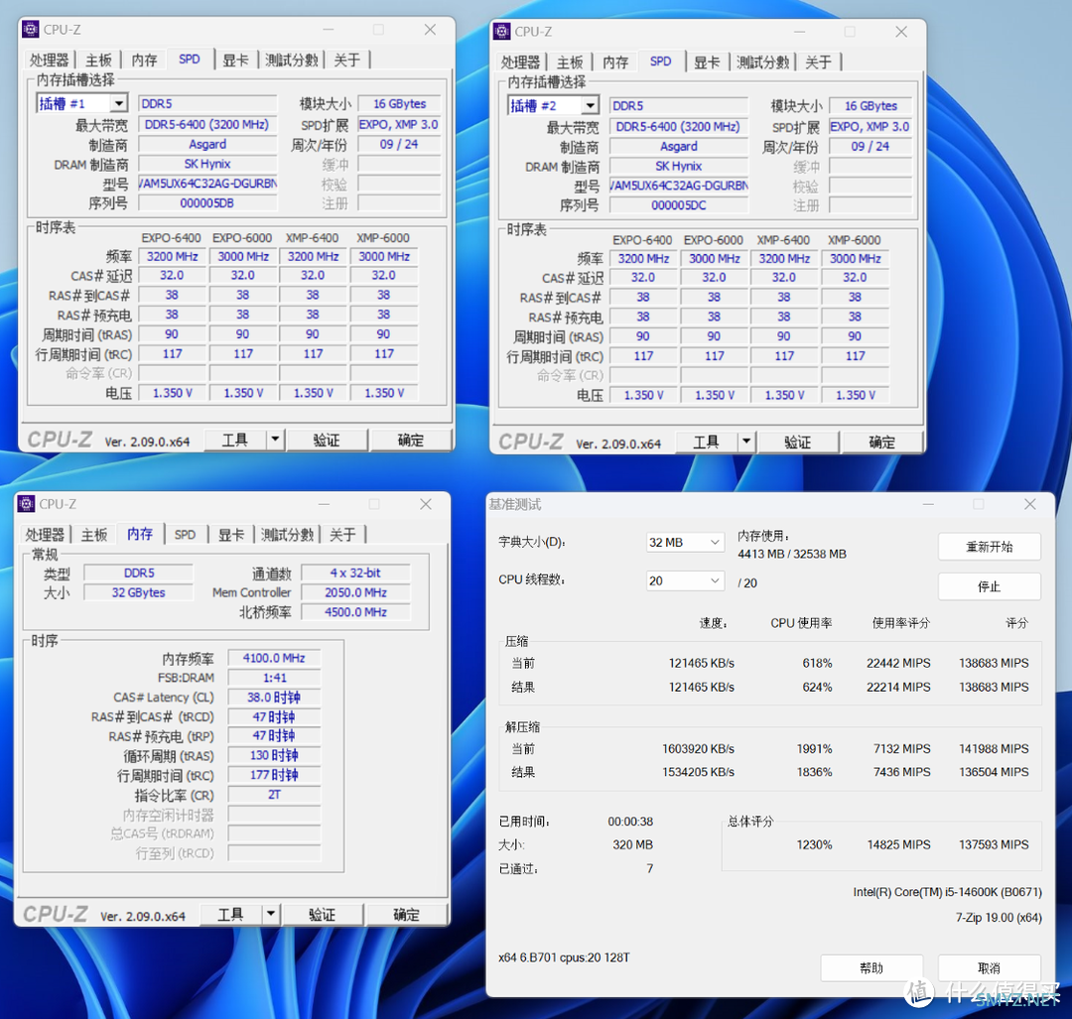Click FSB:DRAM 1:41 value
Viewport: 1072px width, 1019px height.
[274, 678]
